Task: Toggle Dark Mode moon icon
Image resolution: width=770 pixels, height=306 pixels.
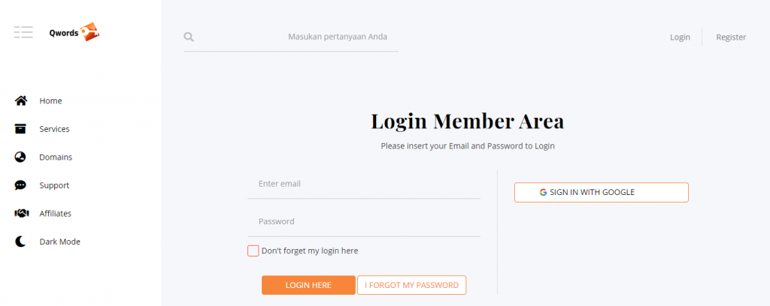Action: (21, 241)
